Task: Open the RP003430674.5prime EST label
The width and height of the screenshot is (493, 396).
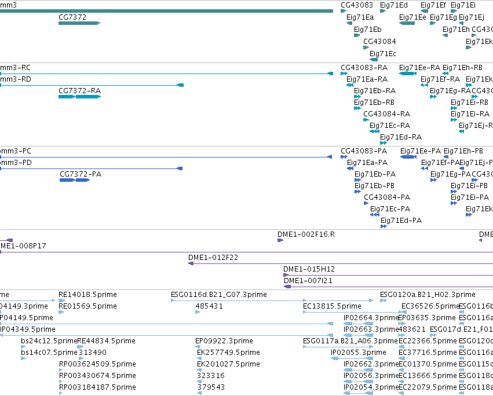Action: coord(97,376)
